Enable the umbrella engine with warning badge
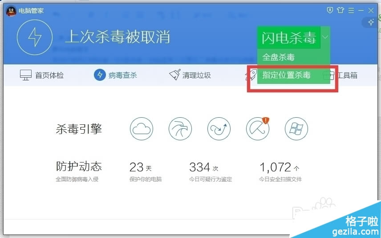 pyautogui.click(x=258, y=129)
